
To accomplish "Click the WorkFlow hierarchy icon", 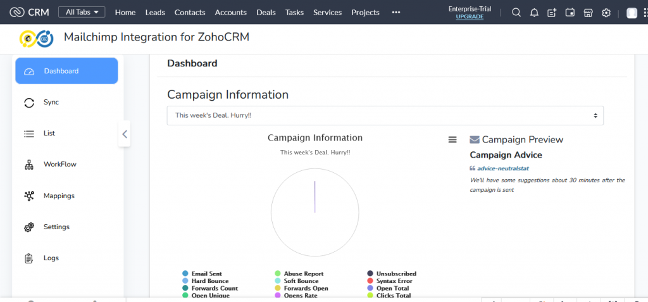I will click(x=29, y=165).
